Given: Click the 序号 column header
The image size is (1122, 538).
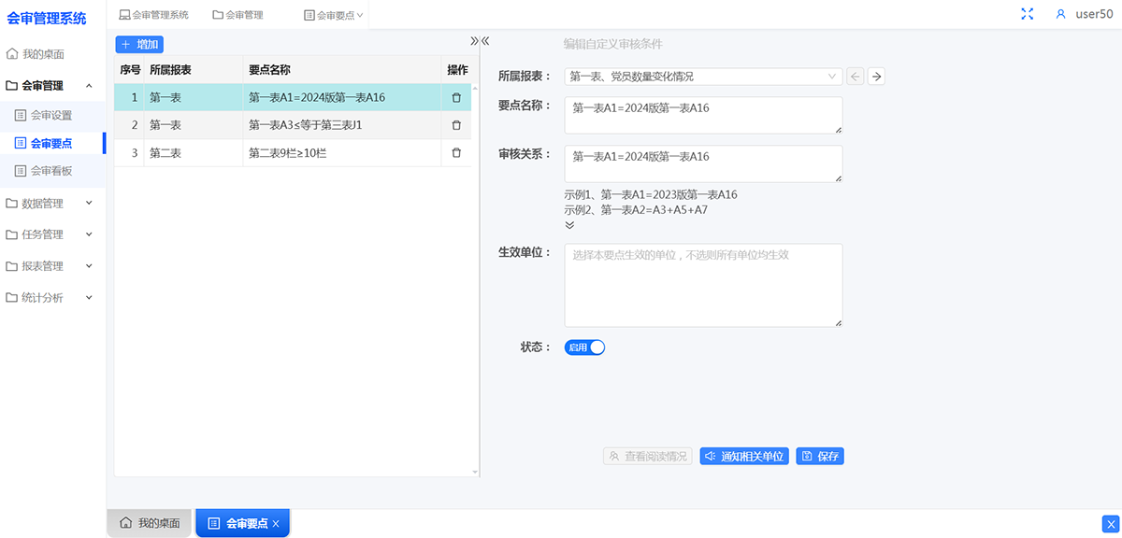Looking at the screenshot, I should (130, 69).
